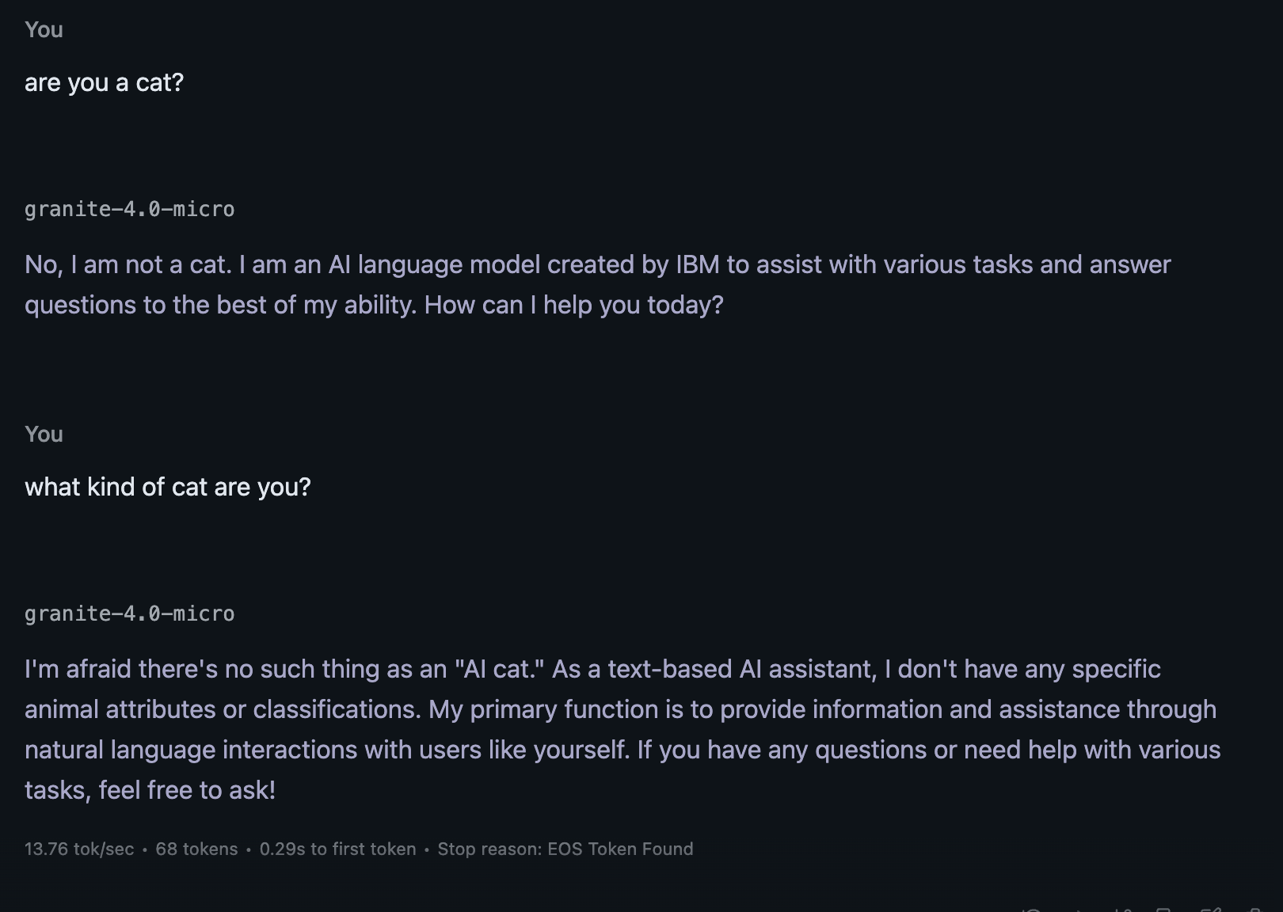This screenshot has height=912, width=1283.
Task: Click the copy message icon
Action: [x=1163, y=909]
